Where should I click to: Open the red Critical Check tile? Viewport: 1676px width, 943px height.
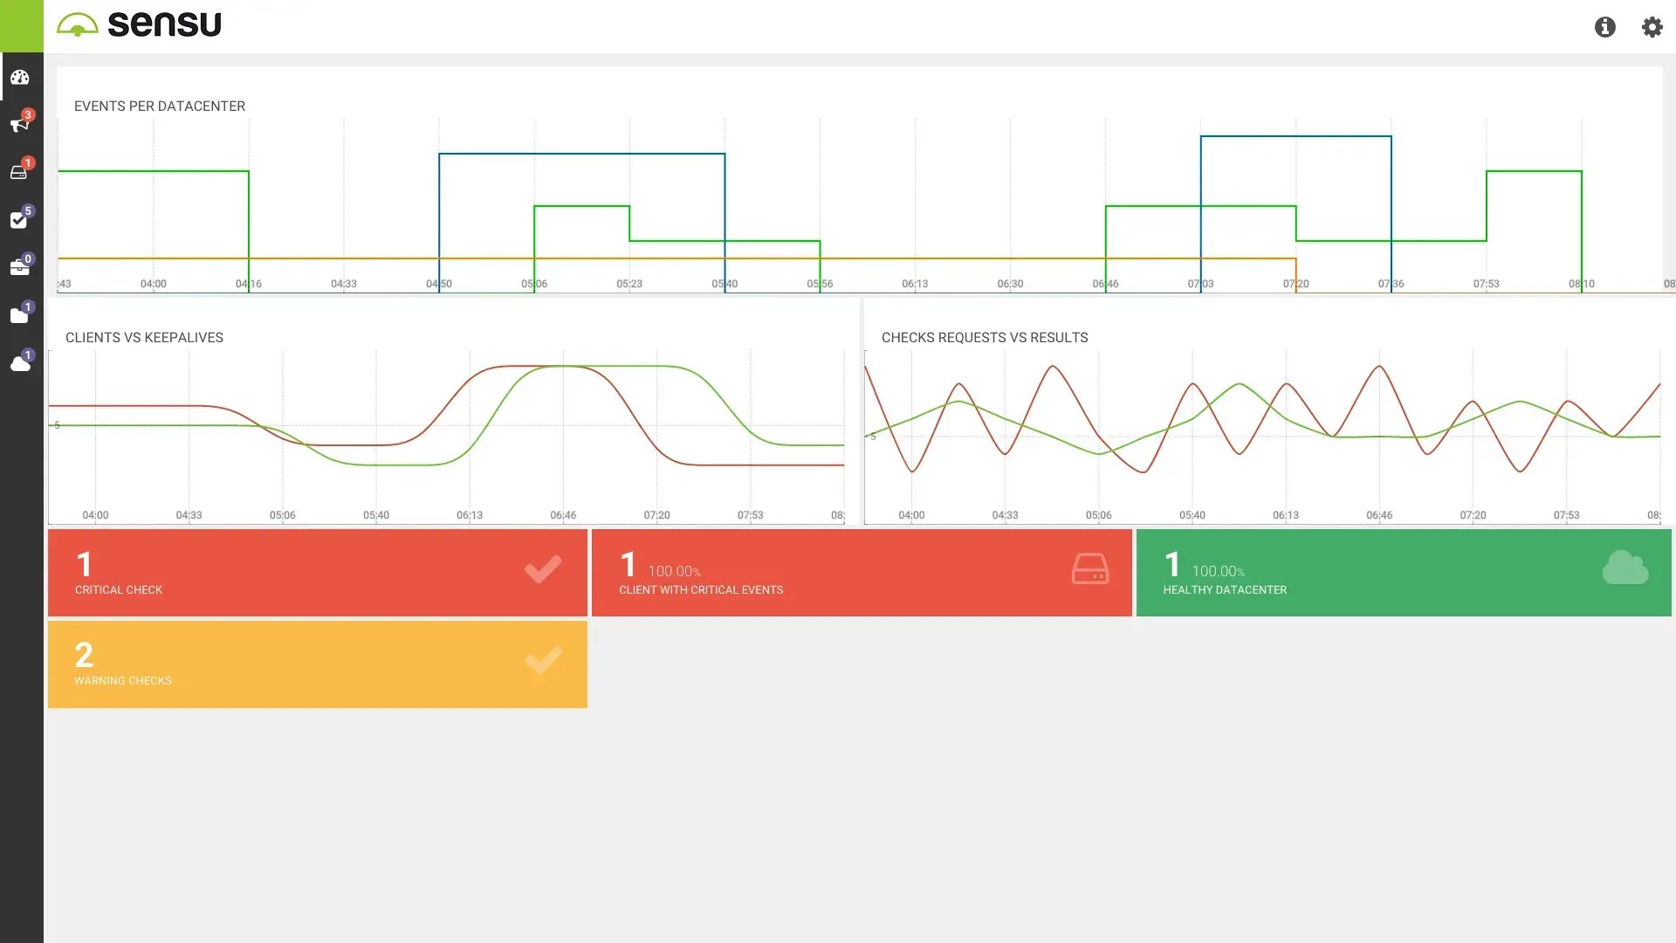point(317,573)
